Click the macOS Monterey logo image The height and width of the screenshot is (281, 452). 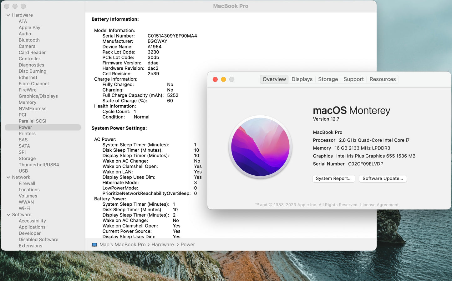click(261, 147)
